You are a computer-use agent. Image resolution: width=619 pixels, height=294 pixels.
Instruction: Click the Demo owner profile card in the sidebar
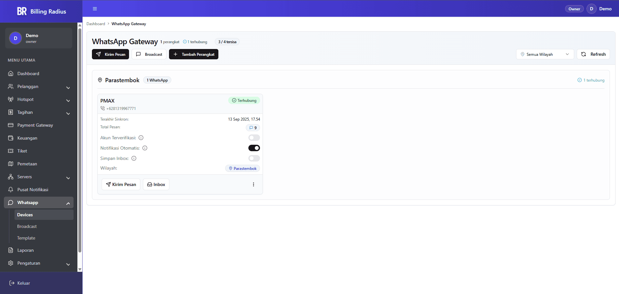click(x=39, y=38)
